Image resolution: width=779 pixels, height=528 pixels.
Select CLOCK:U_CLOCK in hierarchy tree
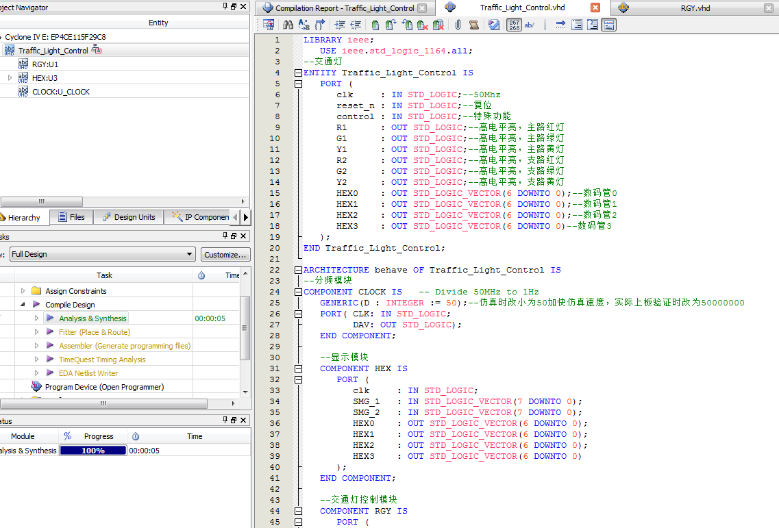(x=60, y=92)
